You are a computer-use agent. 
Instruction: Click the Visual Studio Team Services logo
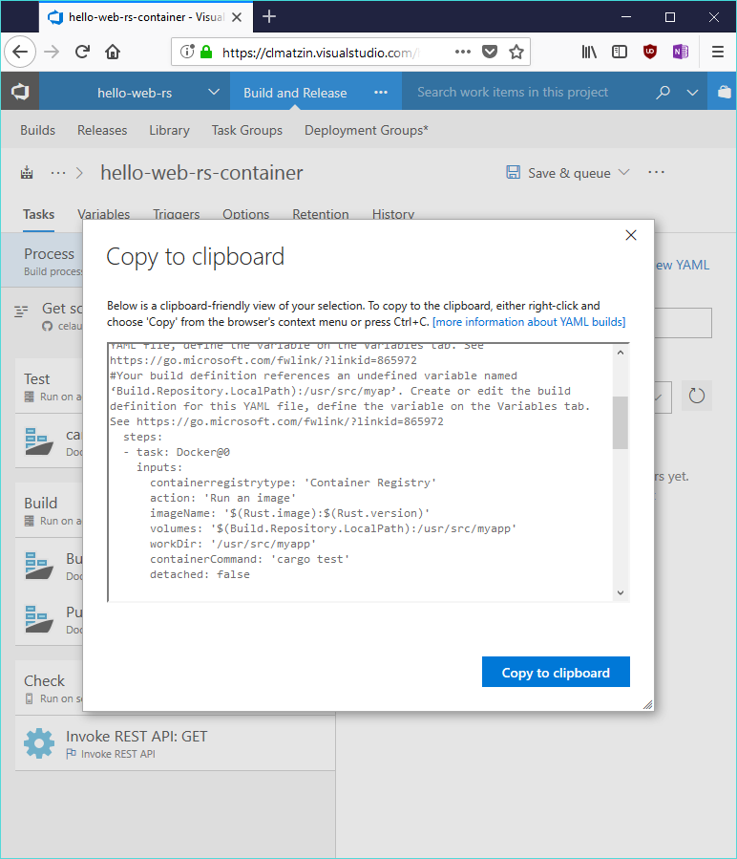(20, 92)
